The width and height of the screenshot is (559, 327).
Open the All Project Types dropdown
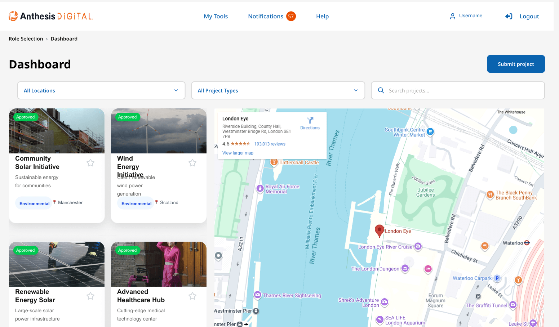tap(278, 90)
